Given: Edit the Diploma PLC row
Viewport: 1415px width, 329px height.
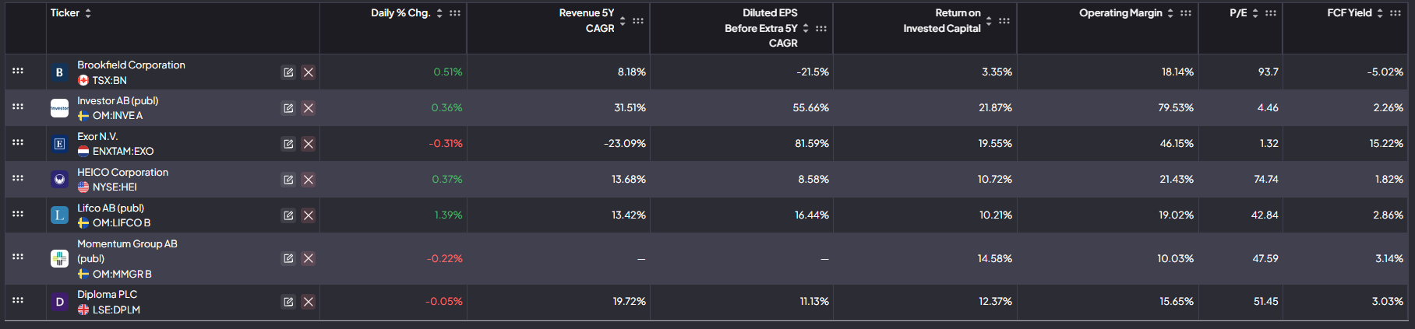Looking at the screenshot, I should pos(288,302).
